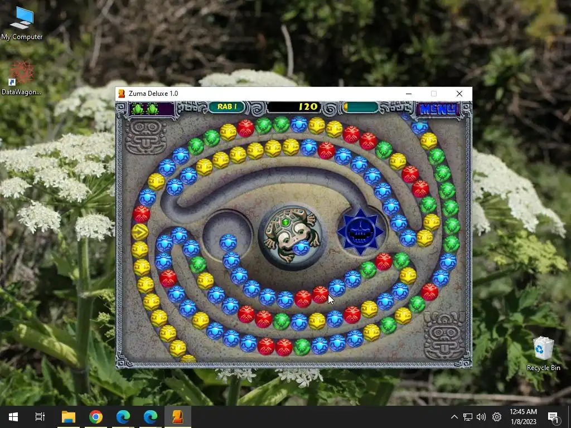Open the notification center icon
Image resolution: width=571 pixels, height=428 pixels.
(x=554, y=417)
